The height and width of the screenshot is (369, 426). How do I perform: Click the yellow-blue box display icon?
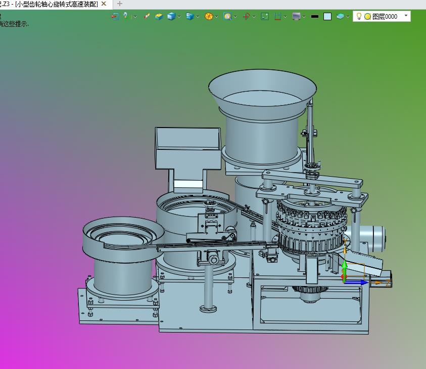(159, 17)
